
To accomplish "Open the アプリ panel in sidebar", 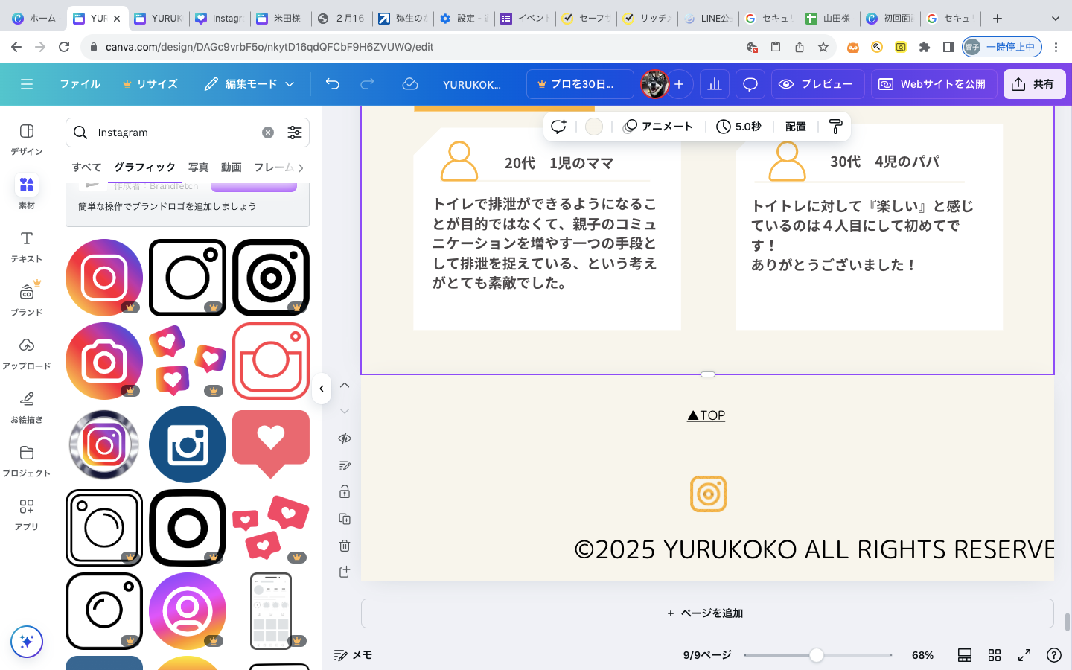I will (x=27, y=514).
